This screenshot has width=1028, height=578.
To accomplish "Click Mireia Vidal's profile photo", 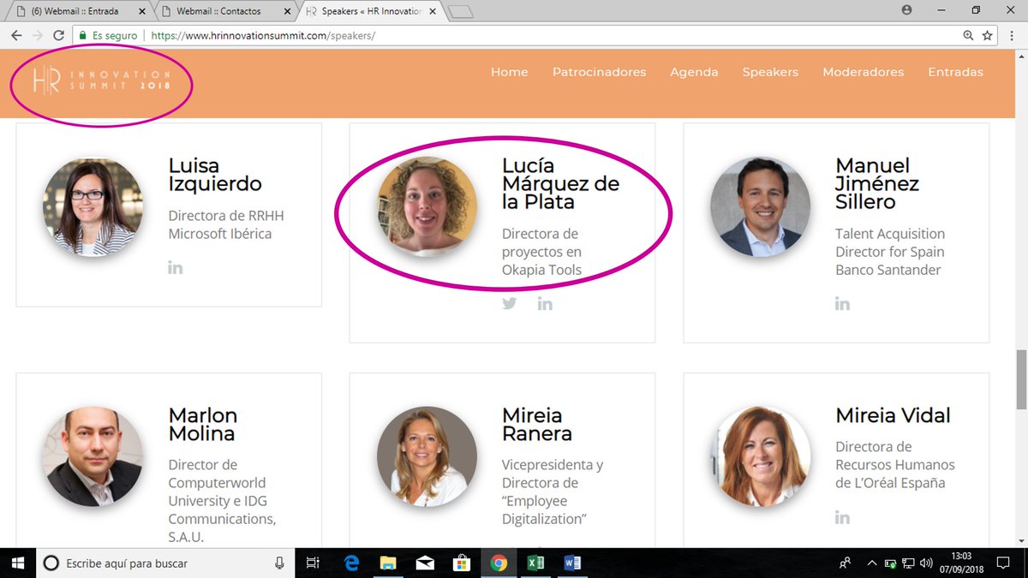I will point(760,456).
